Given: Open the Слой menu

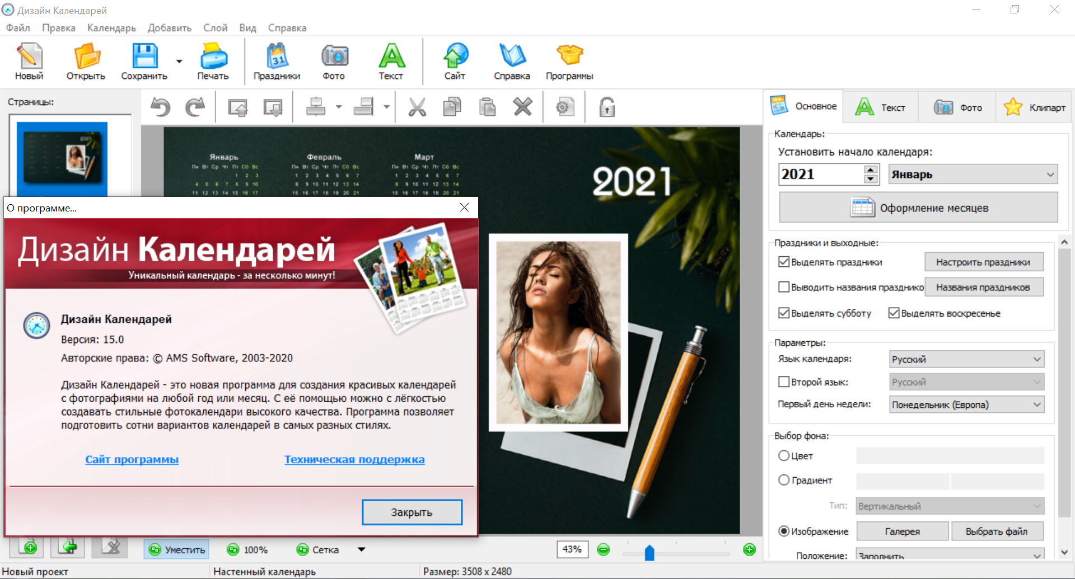Looking at the screenshot, I should coord(216,28).
